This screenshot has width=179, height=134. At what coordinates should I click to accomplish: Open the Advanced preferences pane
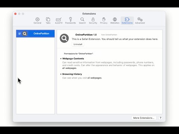[x=140, y=20]
